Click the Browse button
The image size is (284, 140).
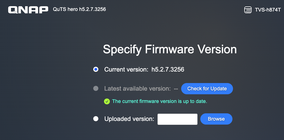[x=216, y=119]
